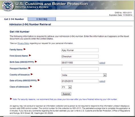Click the Date of Entry field
Screen dimensions: 135x117
80,81
